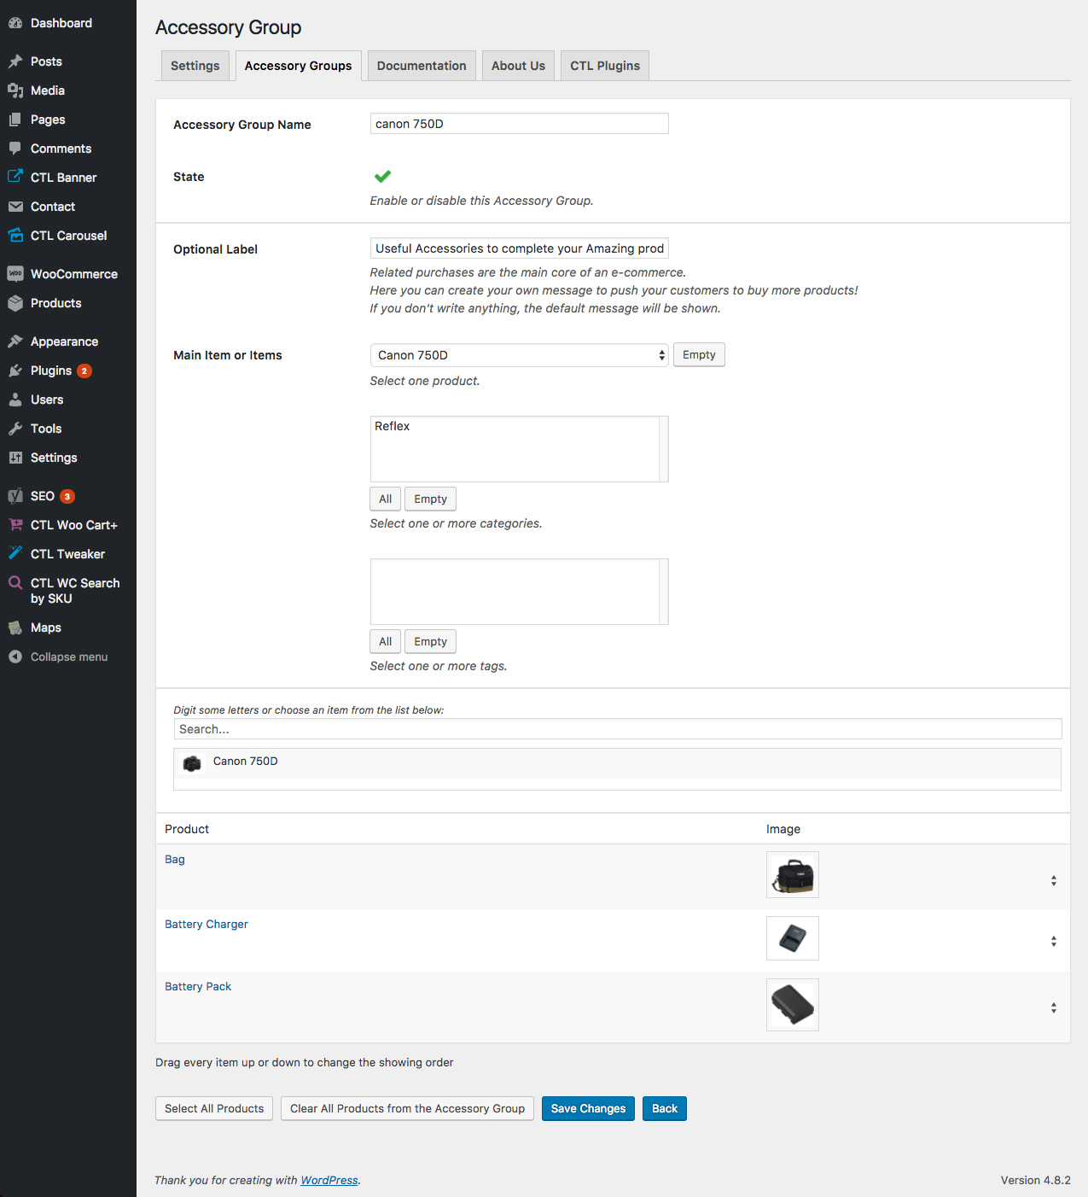1088x1197 pixels.
Task: Click the WooCommerce icon in sidebar
Action: point(15,274)
